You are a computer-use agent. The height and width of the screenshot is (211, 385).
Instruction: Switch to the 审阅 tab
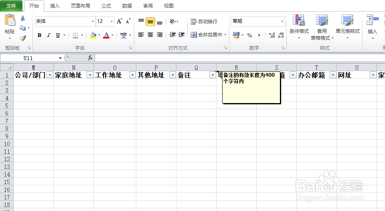coord(148,6)
